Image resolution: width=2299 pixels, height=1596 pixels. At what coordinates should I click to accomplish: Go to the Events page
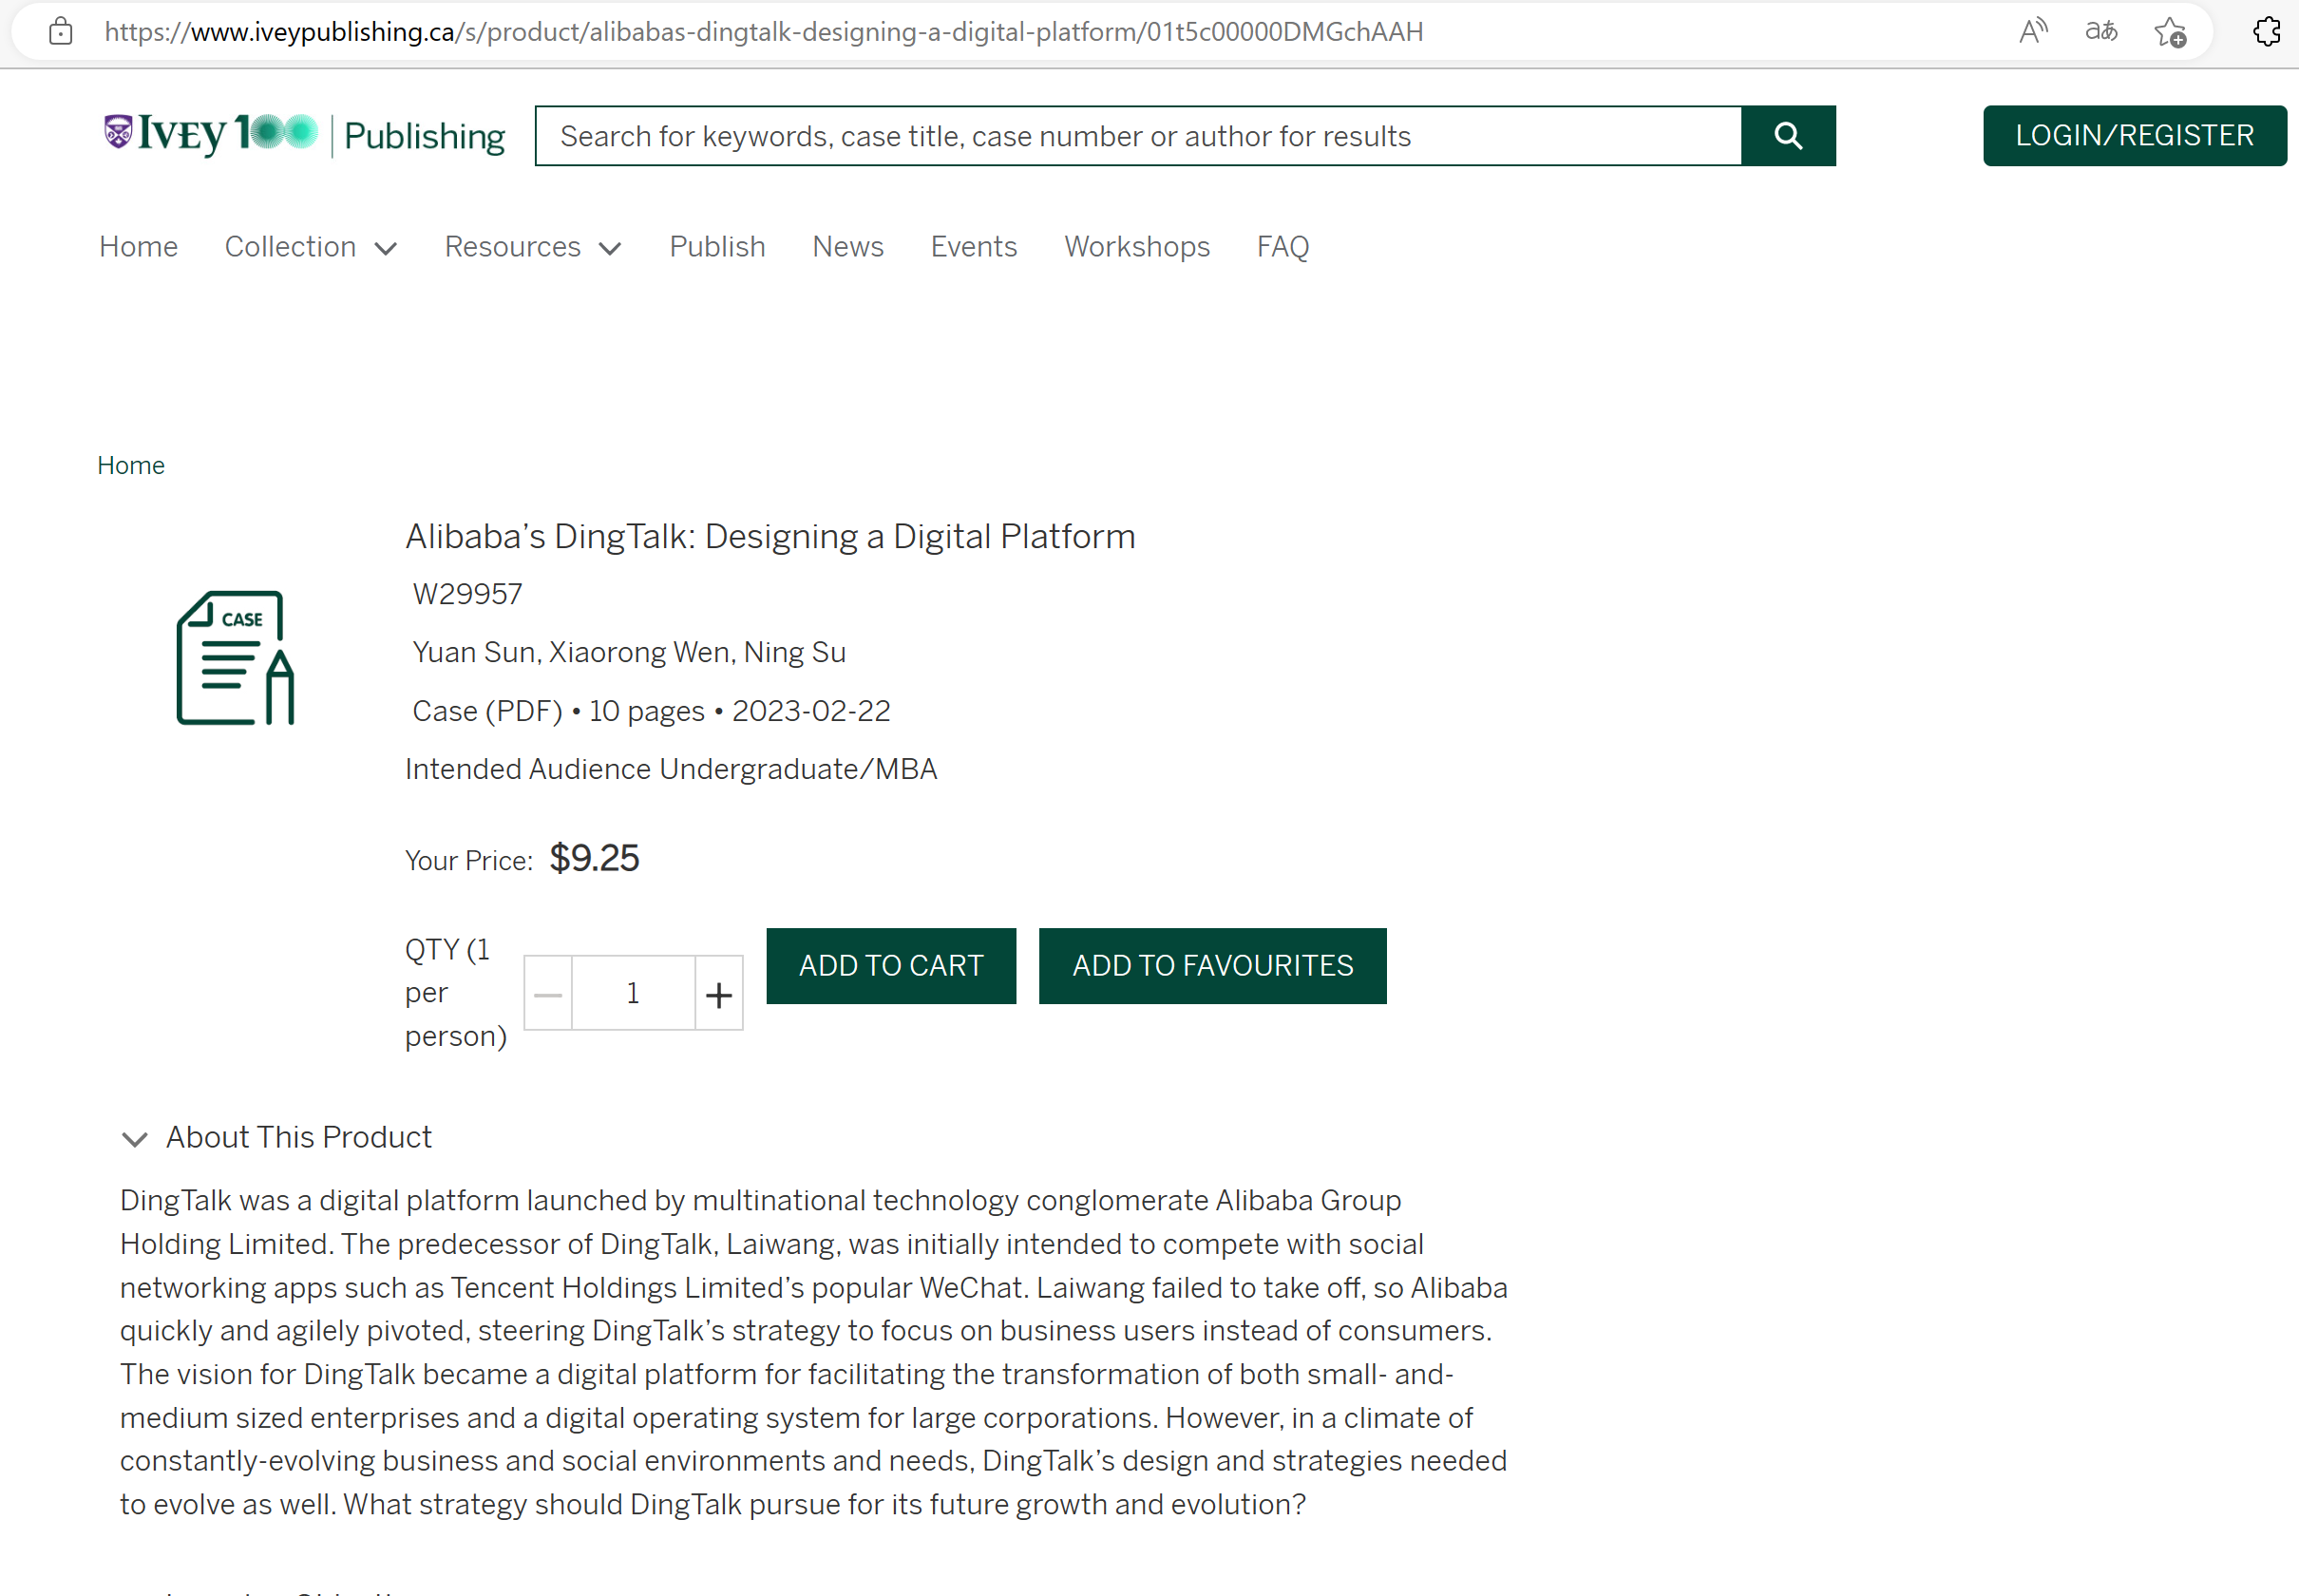973,247
